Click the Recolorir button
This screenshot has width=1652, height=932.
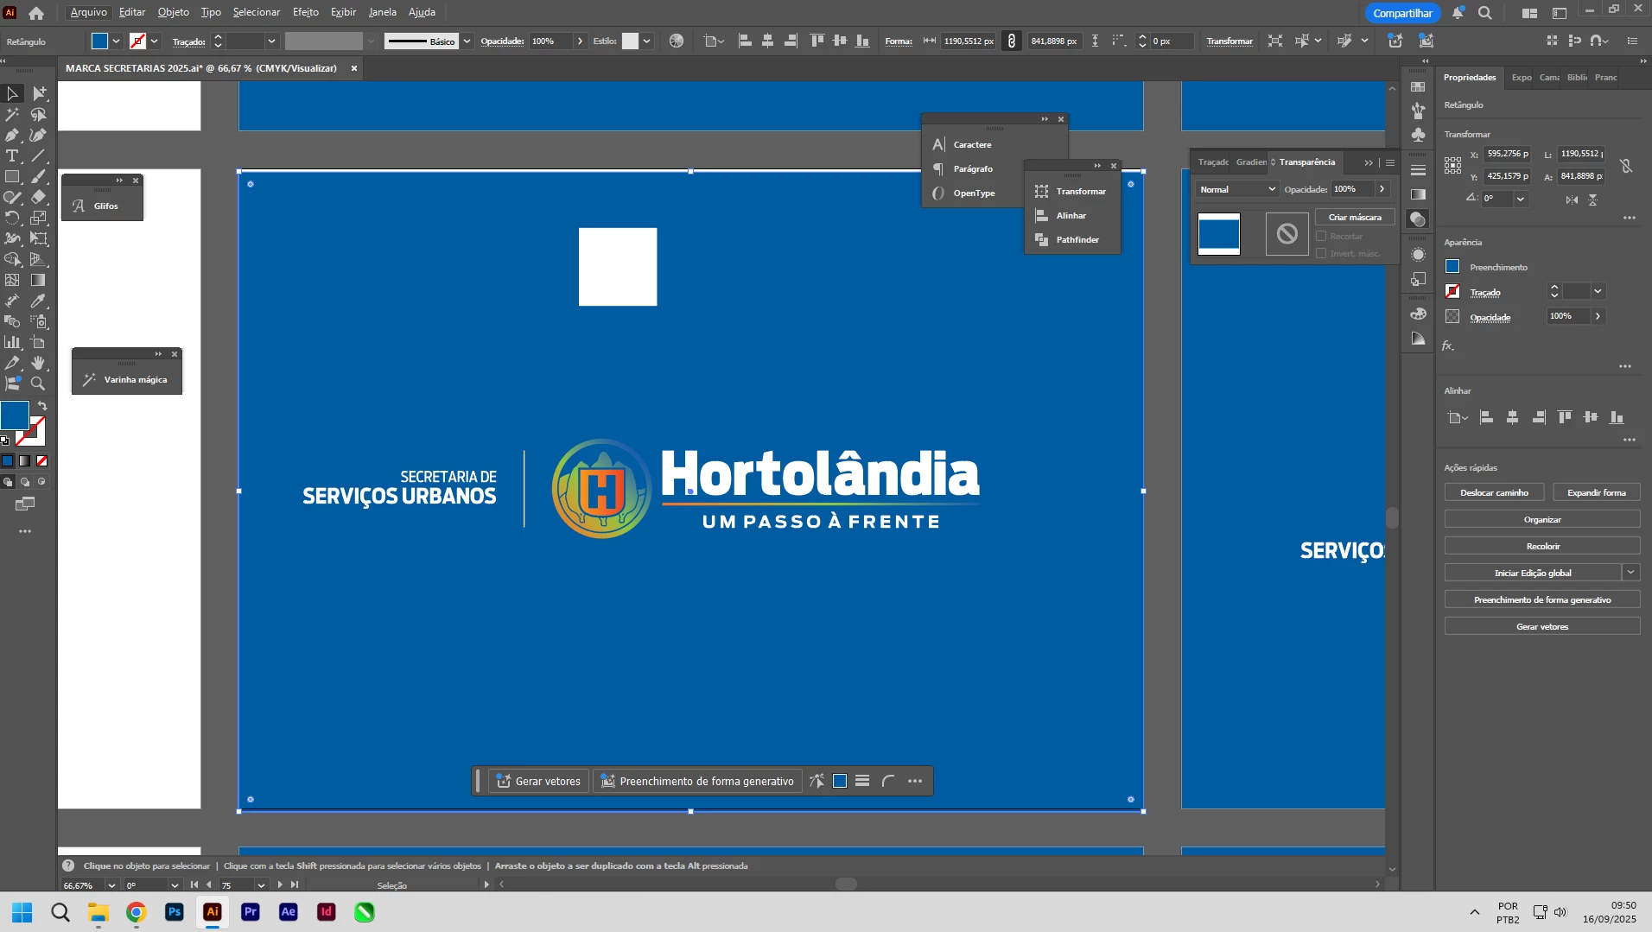[1542, 547]
